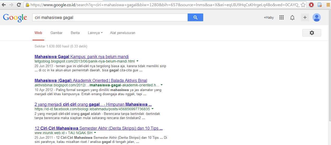Click the result count text Sekitar 1.630.000 hasil

click(61, 46)
